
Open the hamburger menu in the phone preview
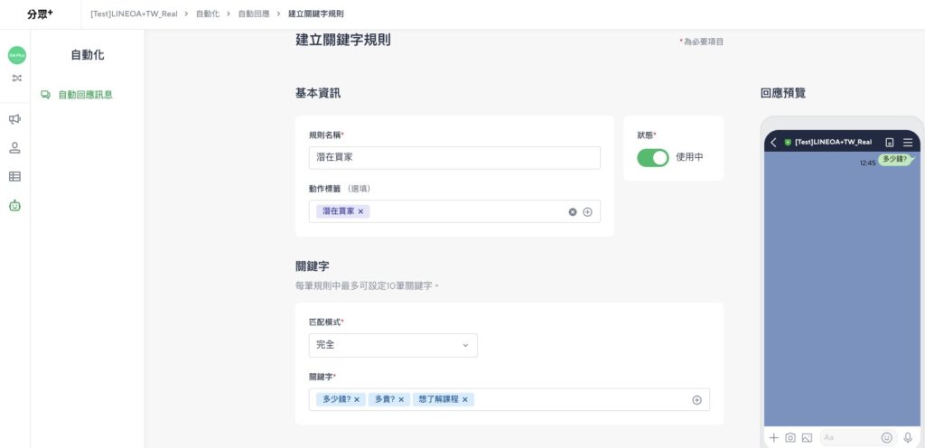(908, 143)
